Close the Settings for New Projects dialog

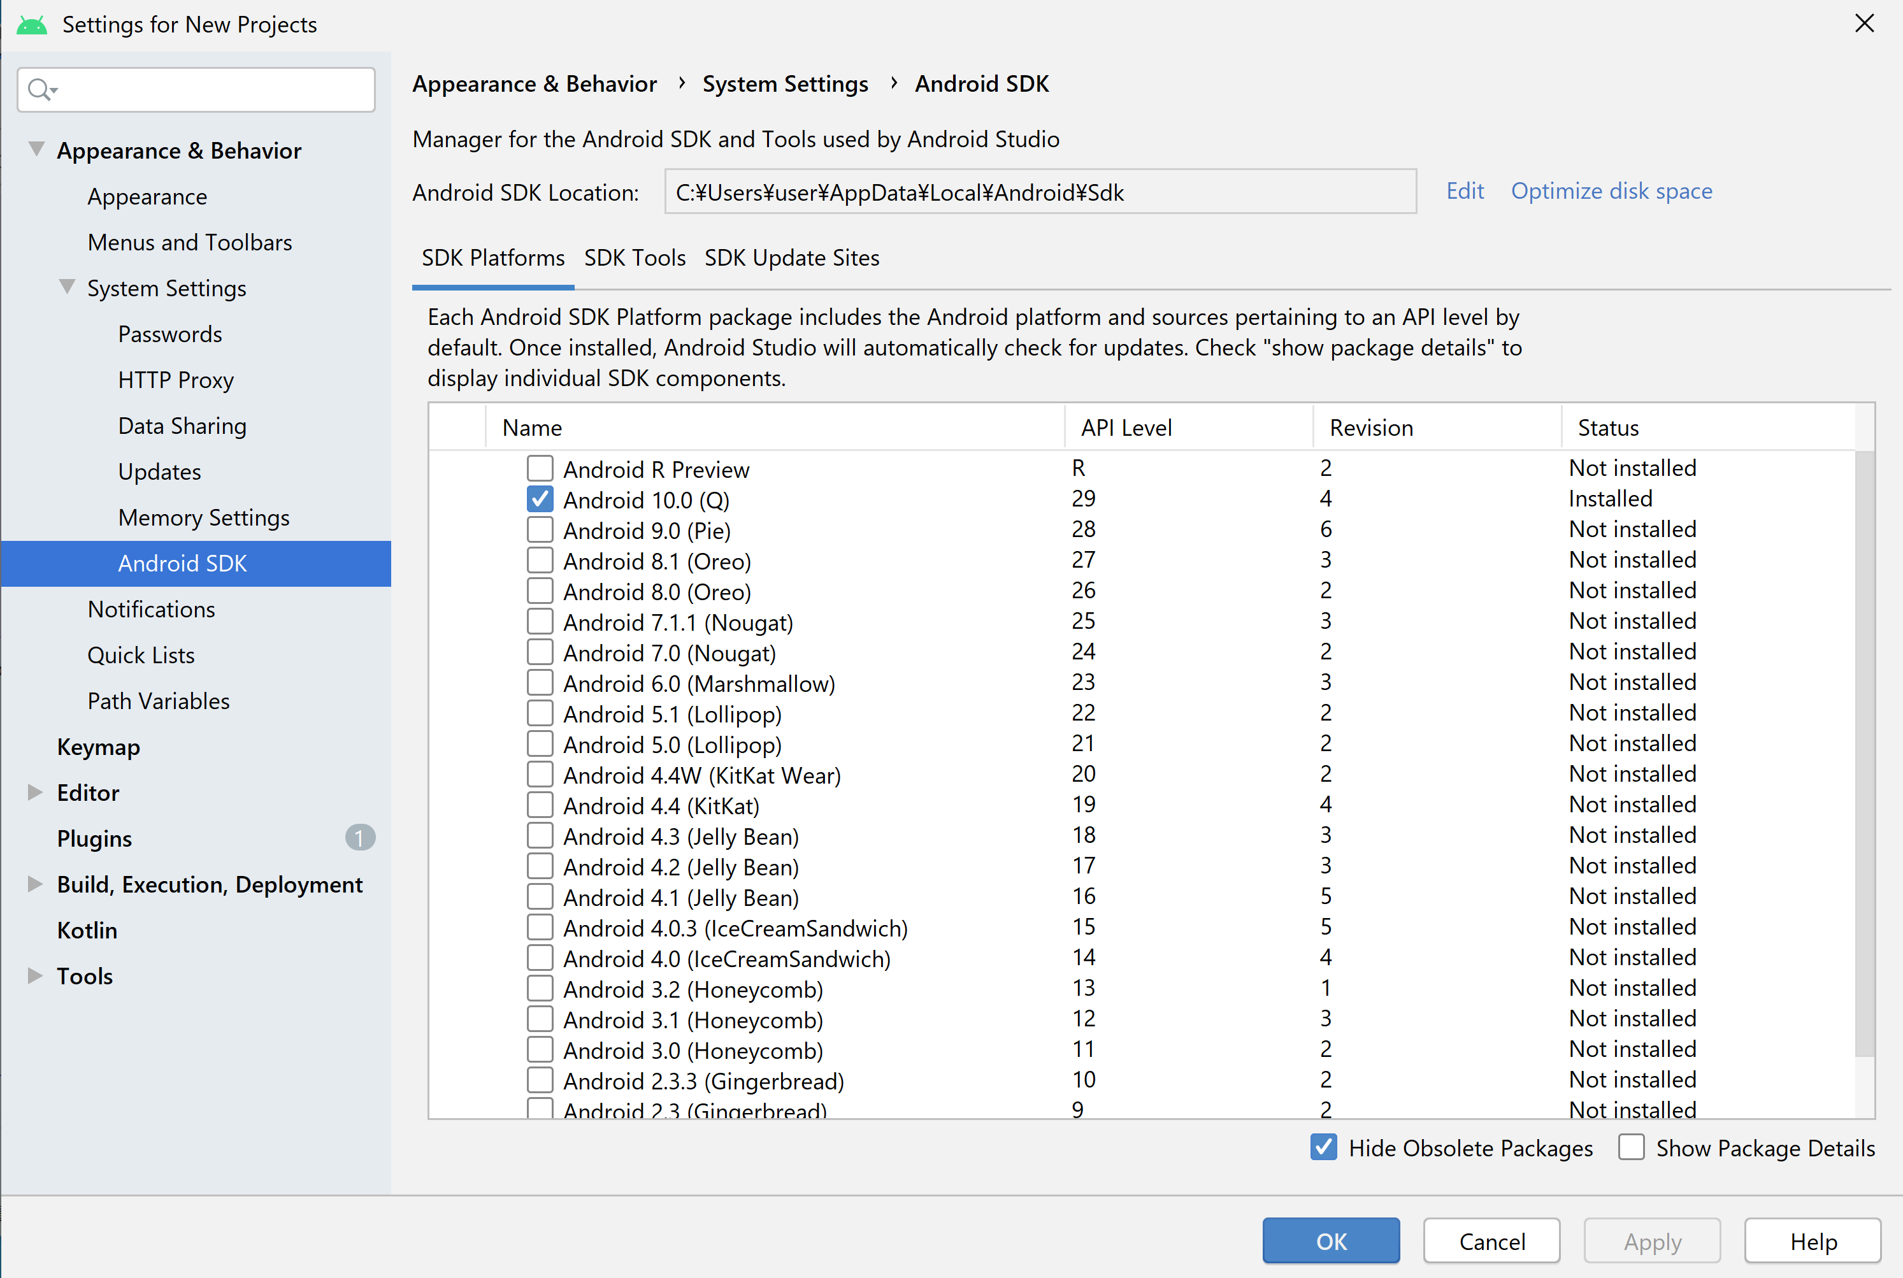[x=1864, y=24]
